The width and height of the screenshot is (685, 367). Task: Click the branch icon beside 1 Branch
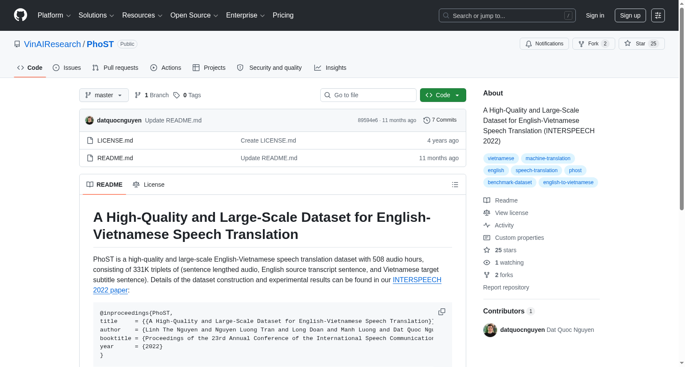coord(138,95)
